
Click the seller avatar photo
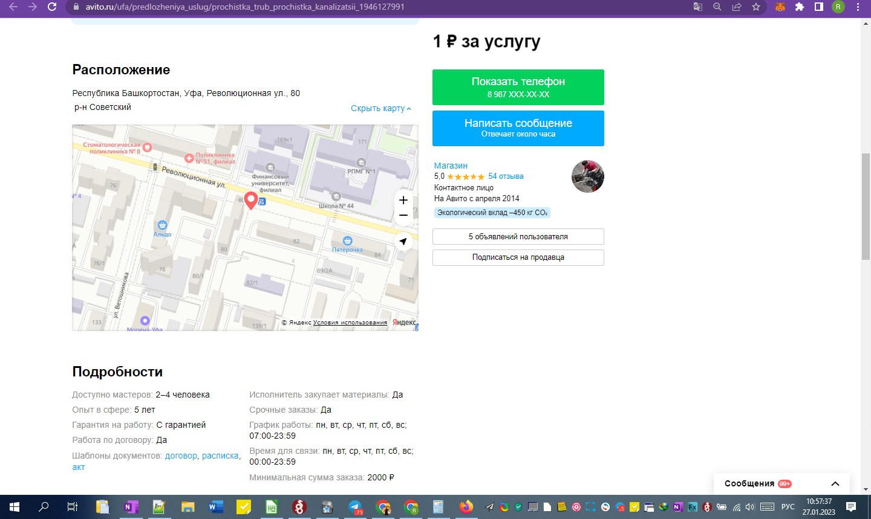point(588,176)
